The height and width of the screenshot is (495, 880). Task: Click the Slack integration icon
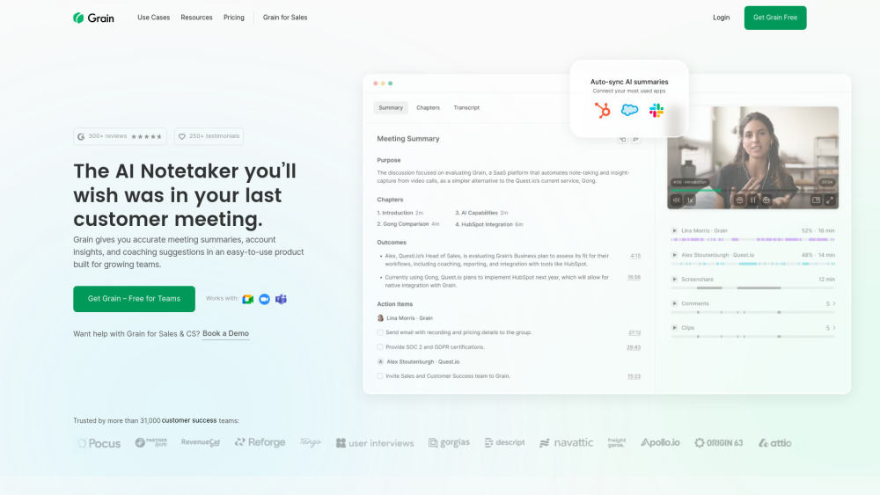(x=656, y=110)
